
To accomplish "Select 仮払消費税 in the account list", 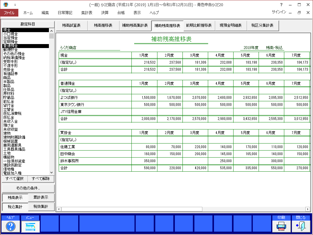I will [x=26, y=114].
